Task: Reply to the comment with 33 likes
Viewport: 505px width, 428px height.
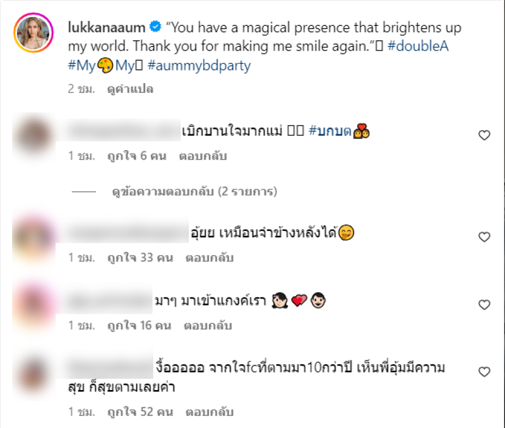Action: click(x=210, y=258)
